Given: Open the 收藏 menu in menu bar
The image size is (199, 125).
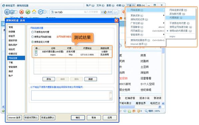Looking at the screenshot, I should [120, 6].
